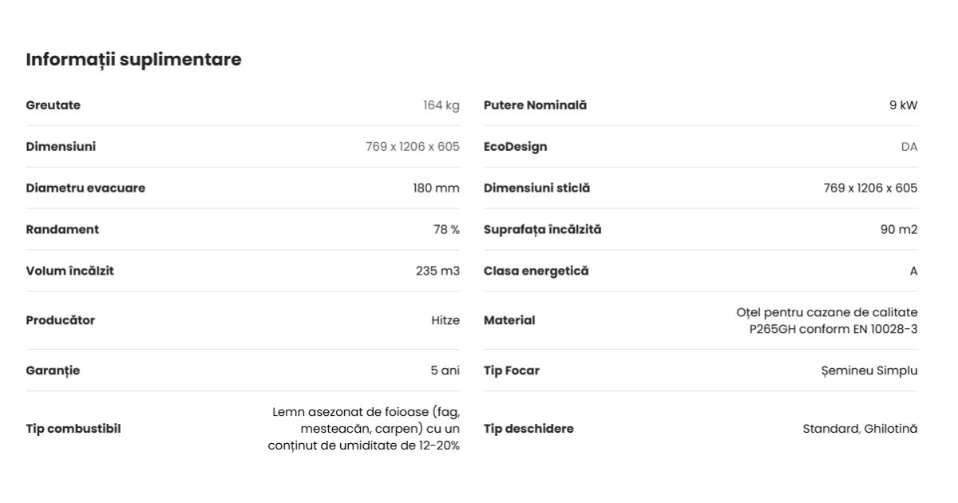958x503 pixels.
Task: Click the 'Șemineu Simplu' firebox type value
Action: pyautogui.click(x=869, y=370)
